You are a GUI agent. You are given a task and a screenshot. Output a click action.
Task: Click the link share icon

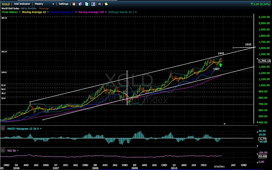tap(100, 4)
